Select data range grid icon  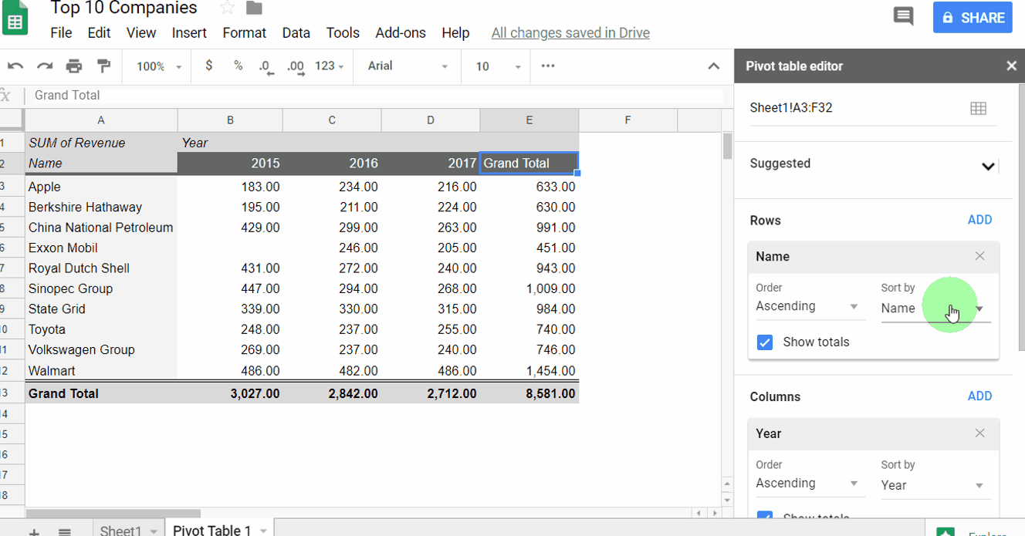(x=978, y=109)
